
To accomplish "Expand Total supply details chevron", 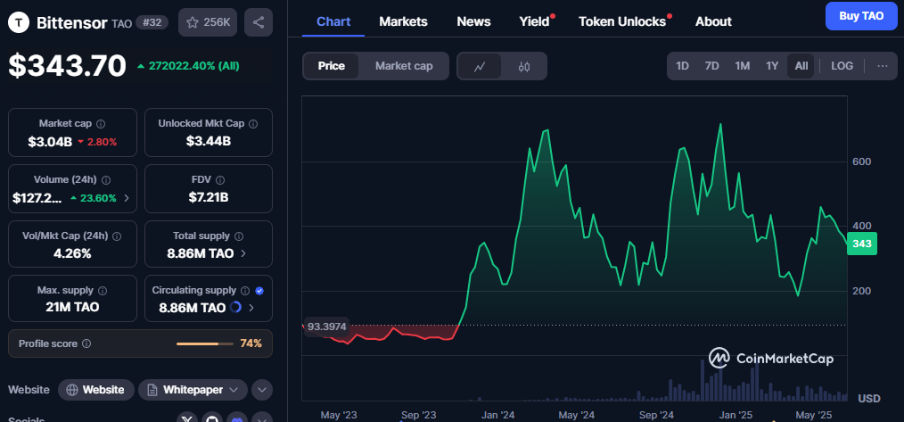I will 242,253.
